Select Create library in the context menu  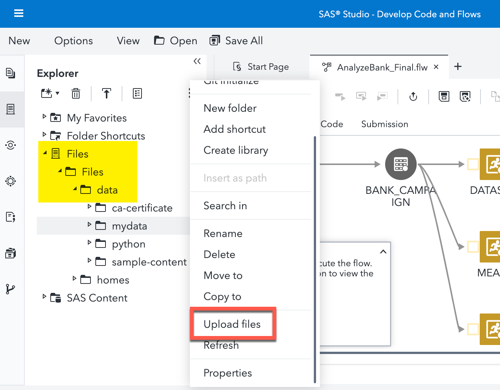(x=235, y=150)
